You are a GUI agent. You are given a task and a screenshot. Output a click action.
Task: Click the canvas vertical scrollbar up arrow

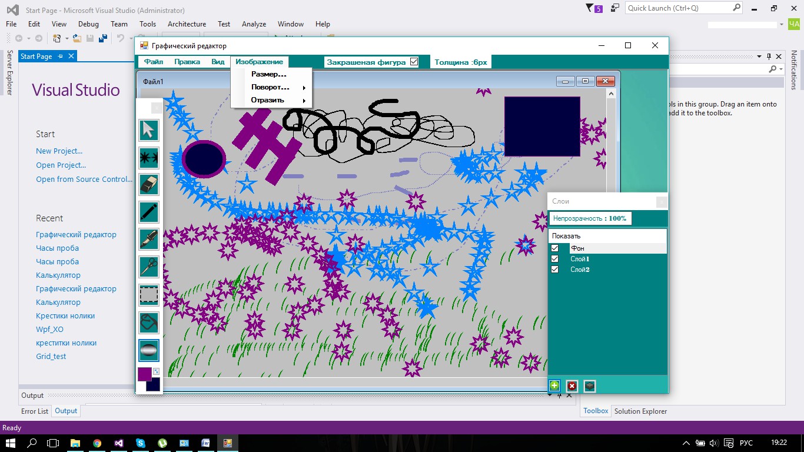tap(611, 93)
